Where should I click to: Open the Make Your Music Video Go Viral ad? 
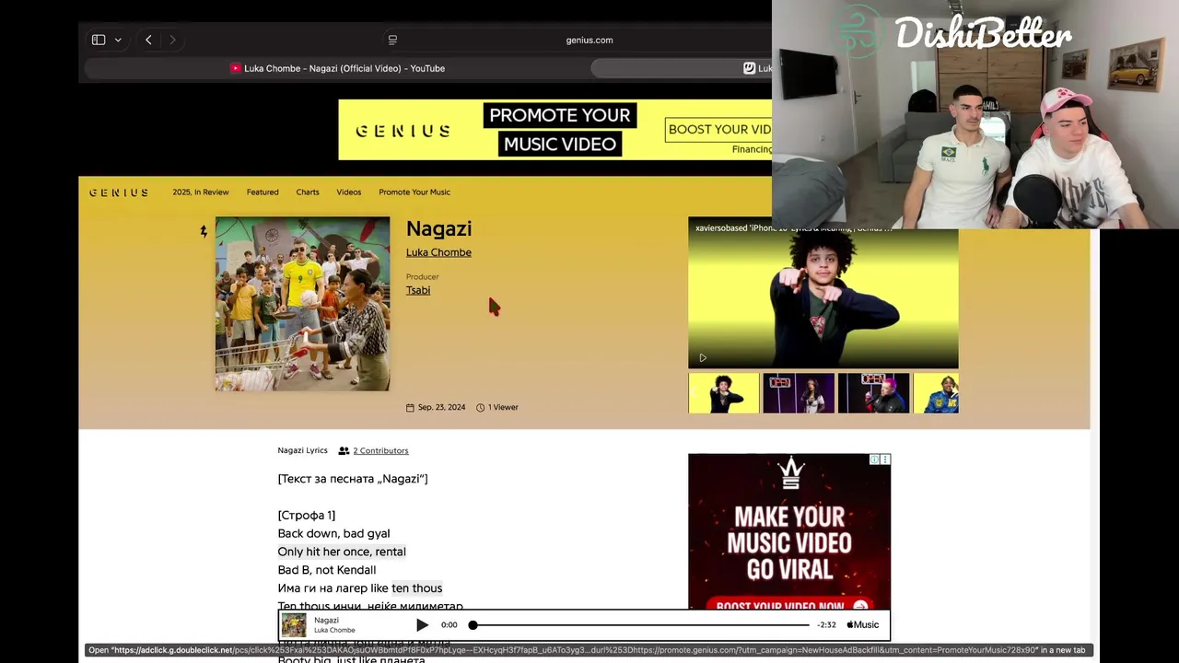coord(789,532)
